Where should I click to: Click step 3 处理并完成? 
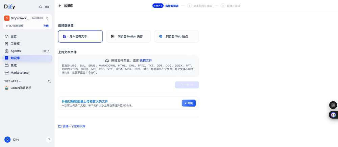tap(231, 6)
